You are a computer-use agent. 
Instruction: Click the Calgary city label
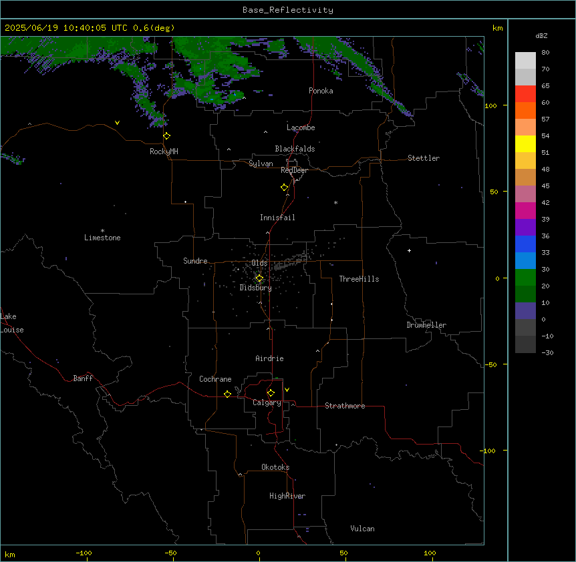[267, 402]
